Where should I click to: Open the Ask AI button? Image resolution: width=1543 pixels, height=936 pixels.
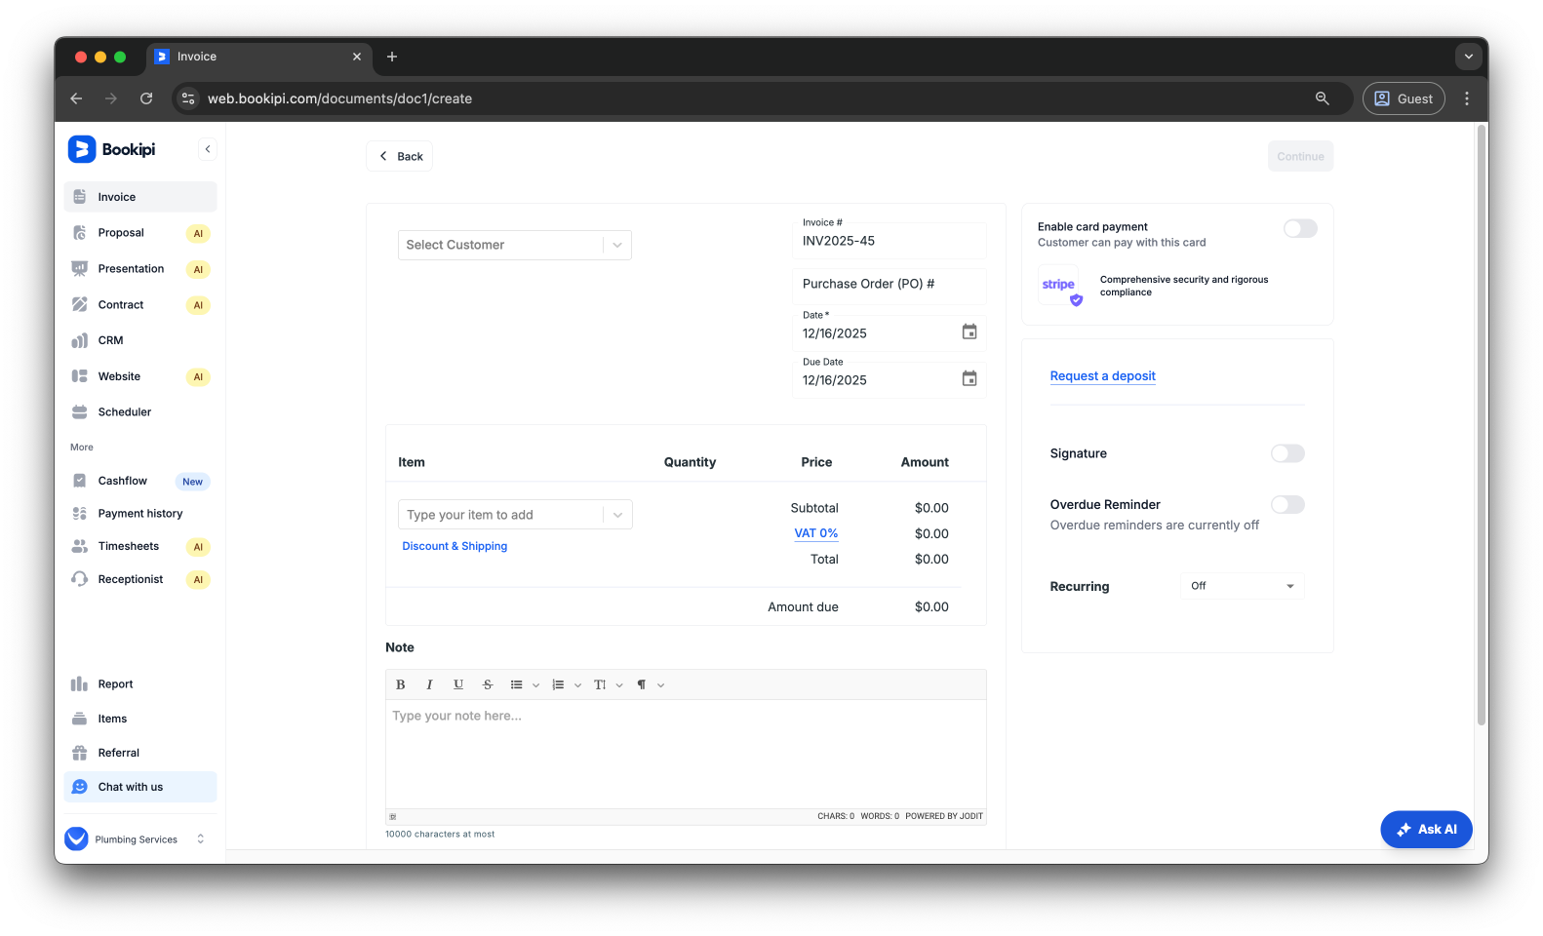[1426, 830]
